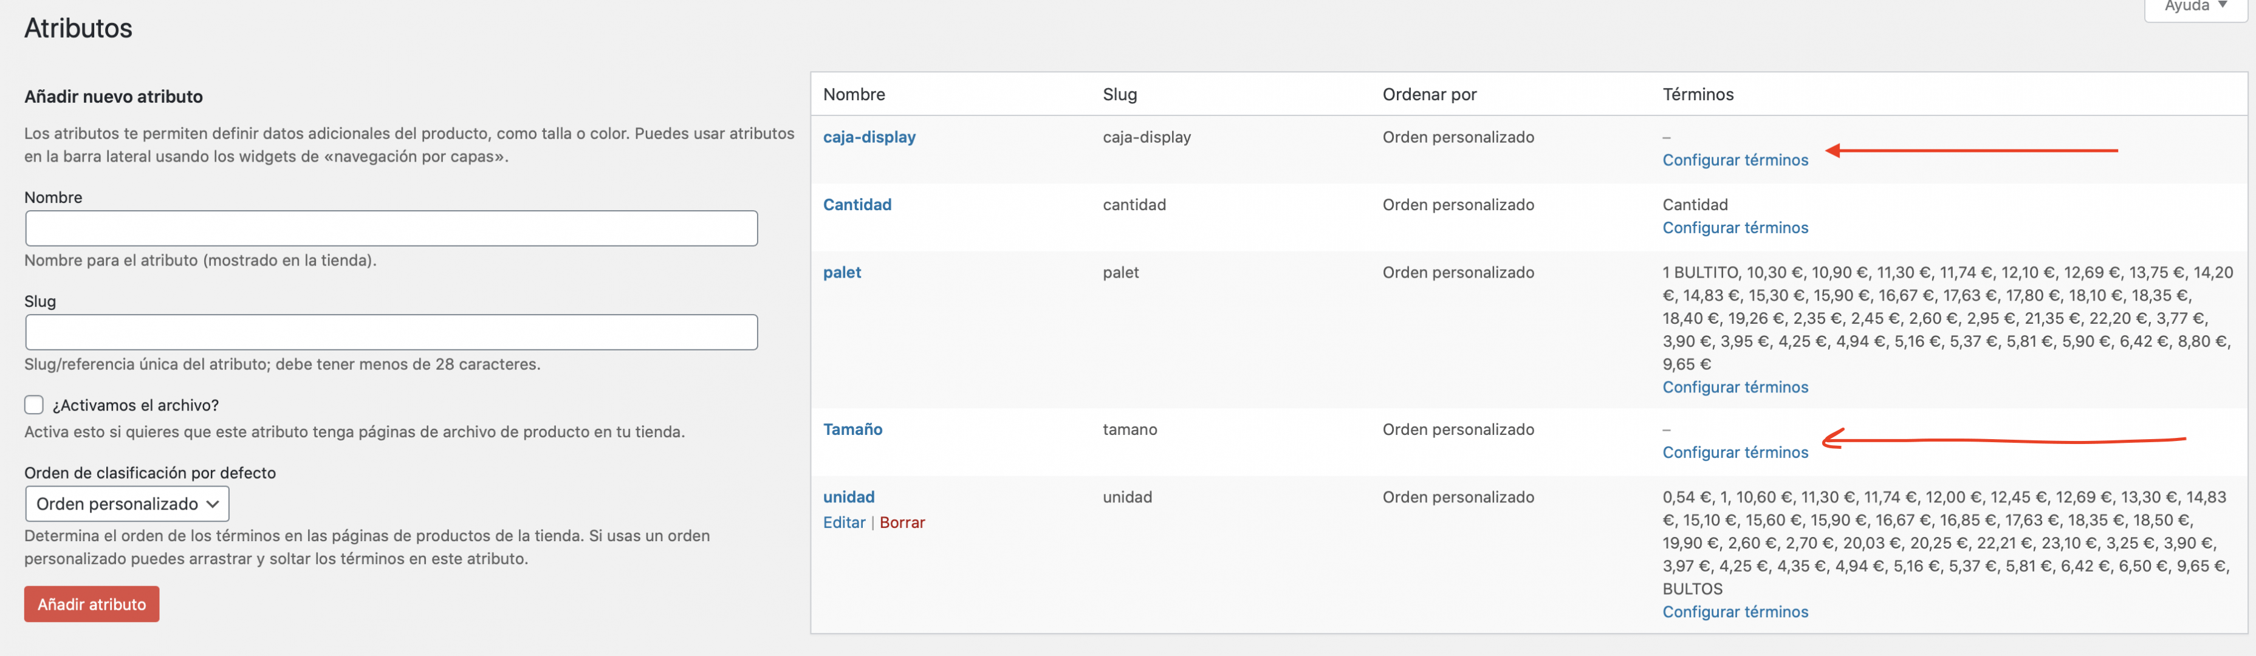Open the Ayuda help dropdown
The image size is (2256, 656).
tap(2196, 8)
